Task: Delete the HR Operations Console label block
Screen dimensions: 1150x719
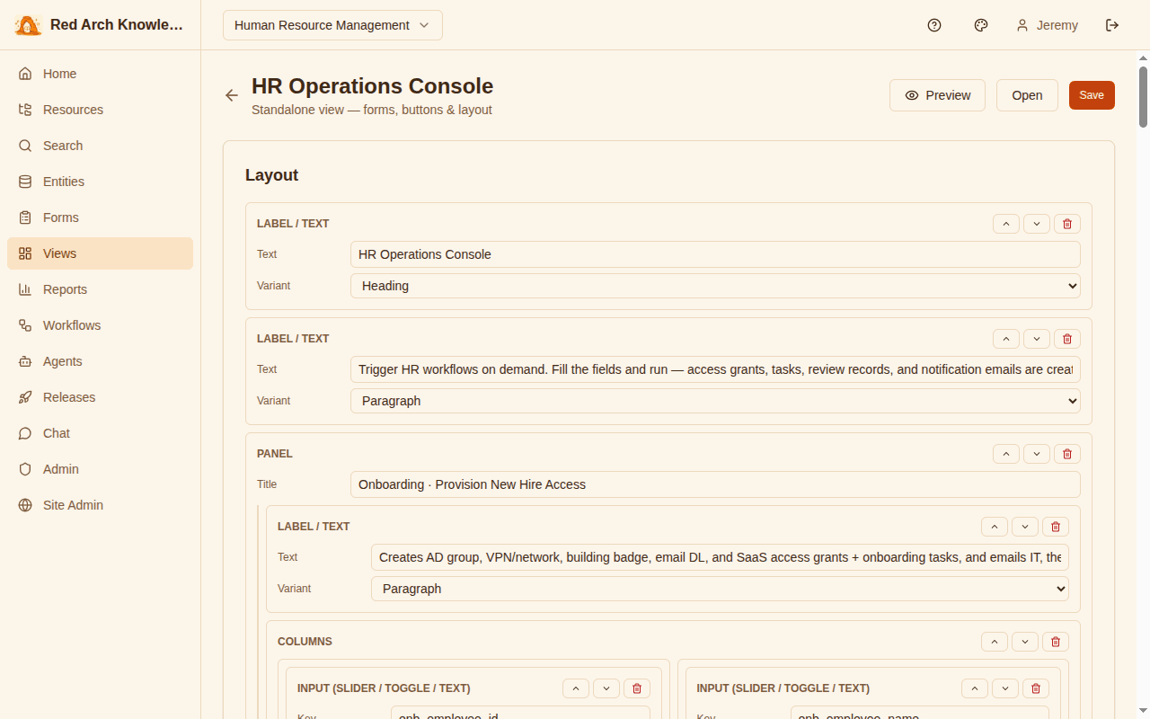Action: click(1067, 224)
